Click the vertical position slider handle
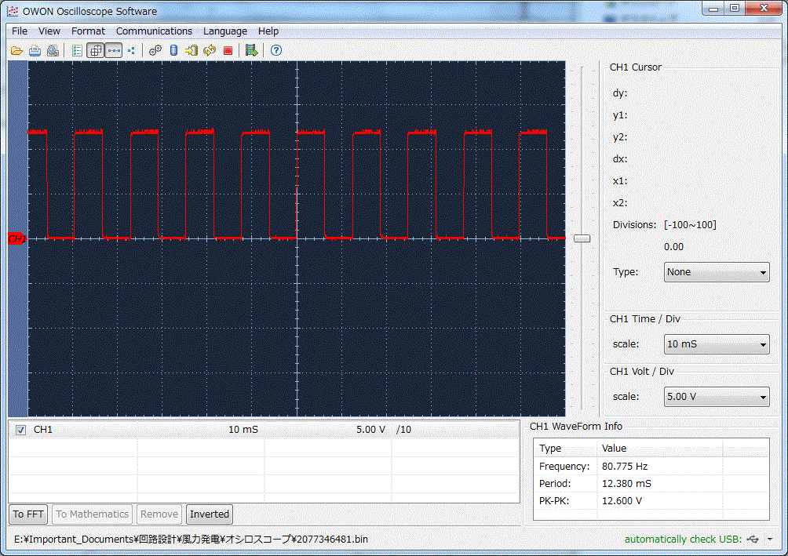 582,238
